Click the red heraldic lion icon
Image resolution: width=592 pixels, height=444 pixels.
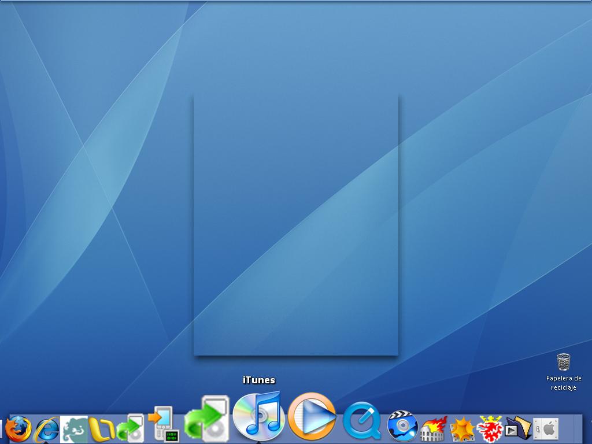coord(490,429)
